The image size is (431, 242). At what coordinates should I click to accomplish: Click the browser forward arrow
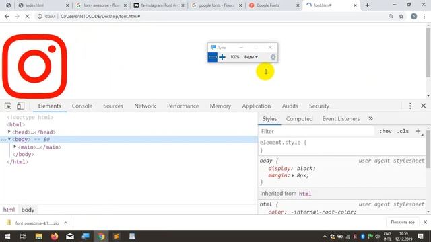tap(17, 16)
